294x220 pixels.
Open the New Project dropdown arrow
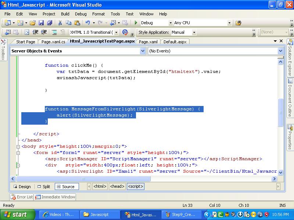click(14, 23)
